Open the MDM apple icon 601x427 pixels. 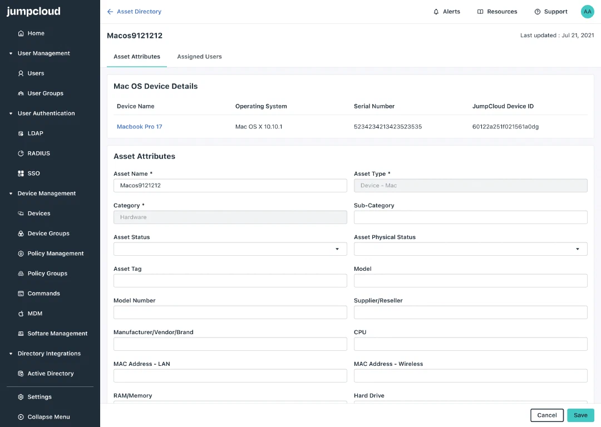[21, 314]
